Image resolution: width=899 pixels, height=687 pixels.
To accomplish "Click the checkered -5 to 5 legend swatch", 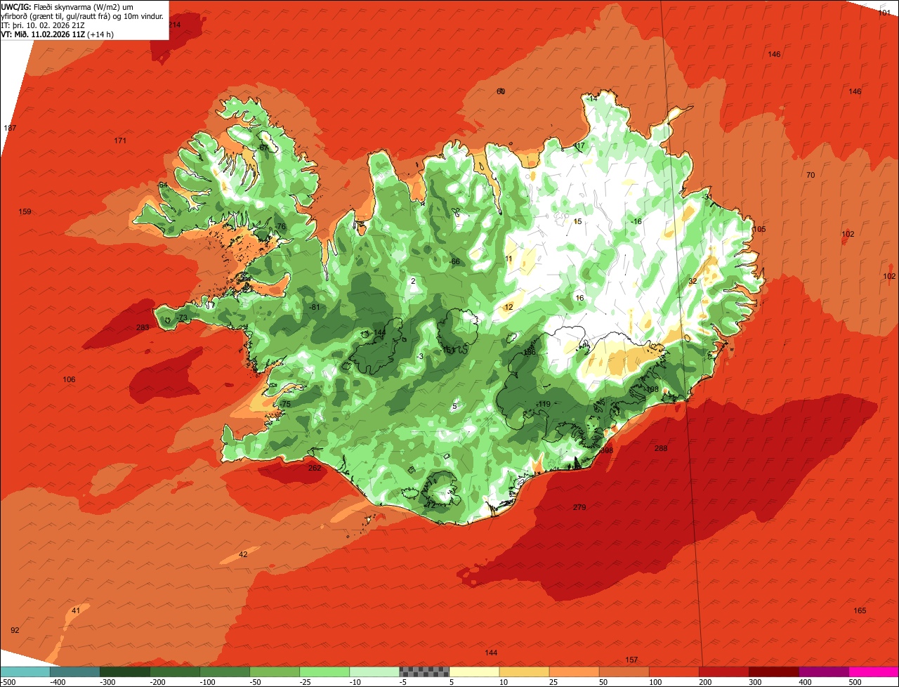I will coord(424,672).
